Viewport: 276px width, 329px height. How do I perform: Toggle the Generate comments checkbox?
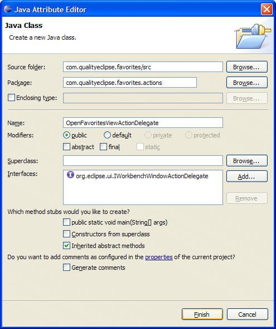(x=66, y=268)
